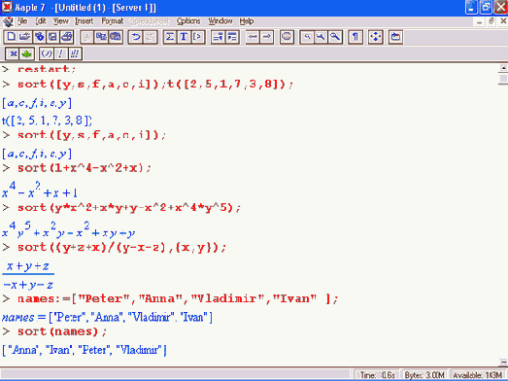Insert text region with T icon
508x381 pixels.
[184, 37]
